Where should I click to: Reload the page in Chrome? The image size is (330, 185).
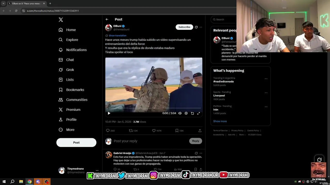pyautogui.click(x=16, y=11)
